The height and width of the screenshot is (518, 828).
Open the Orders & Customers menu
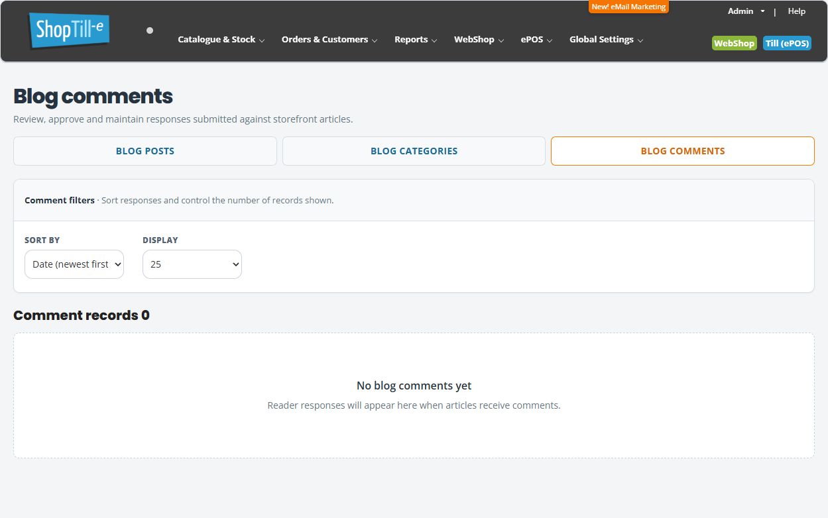[x=329, y=40]
